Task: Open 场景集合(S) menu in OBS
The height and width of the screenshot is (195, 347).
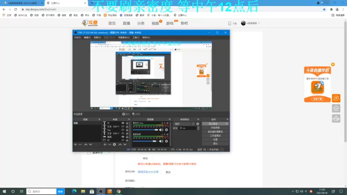Action: 124,38
